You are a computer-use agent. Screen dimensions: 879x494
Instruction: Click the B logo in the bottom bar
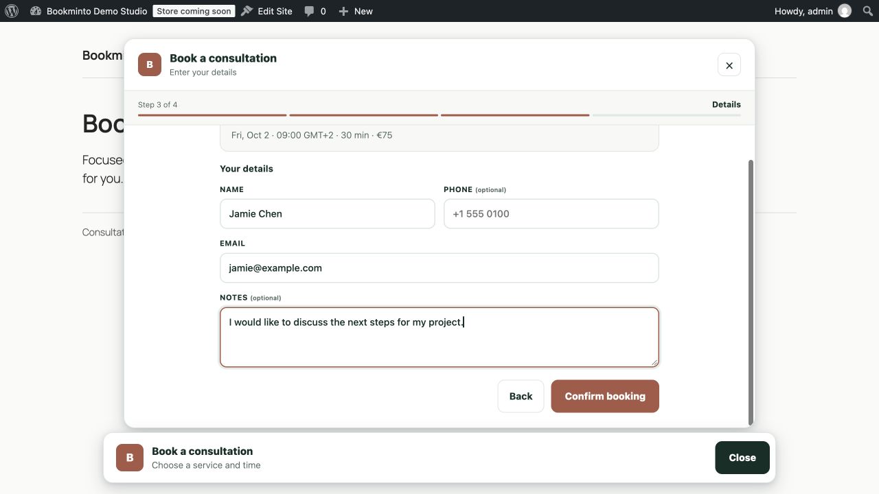(x=130, y=458)
